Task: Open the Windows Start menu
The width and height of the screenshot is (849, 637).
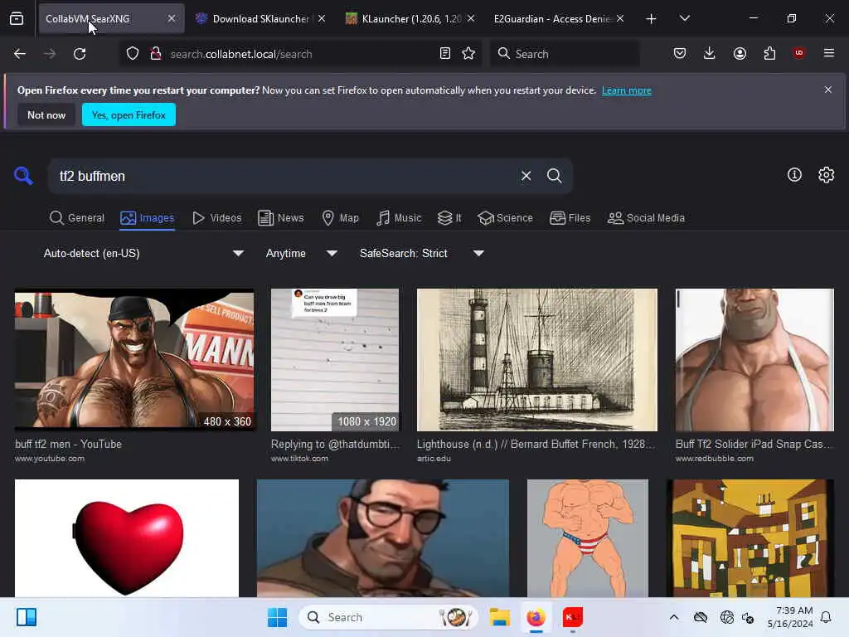Action: click(x=277, y=617)
